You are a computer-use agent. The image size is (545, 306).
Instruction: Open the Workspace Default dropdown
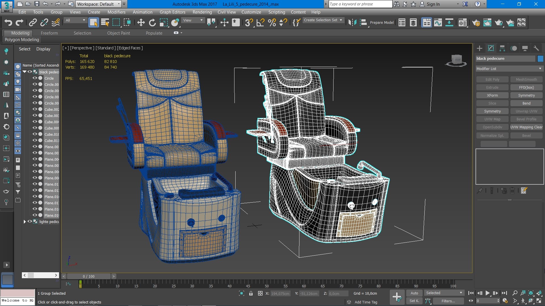point(98,4)
